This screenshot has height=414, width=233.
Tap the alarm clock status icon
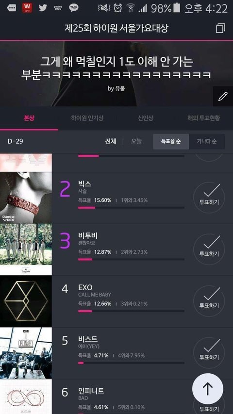118,8
